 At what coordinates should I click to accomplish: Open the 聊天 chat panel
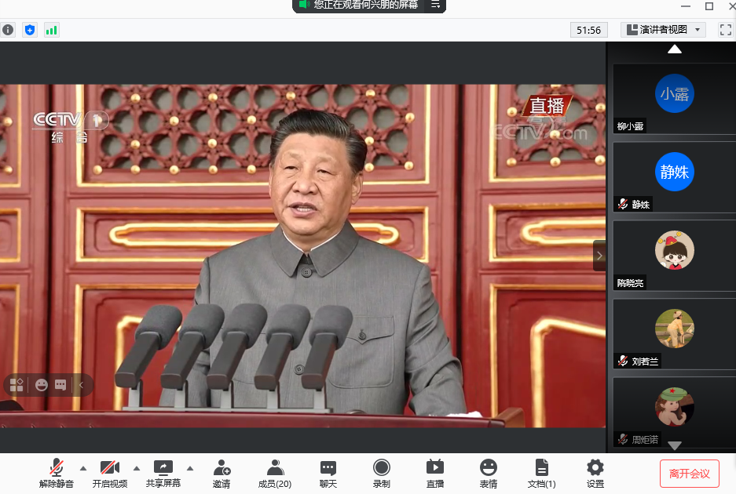tap(328, 473)
